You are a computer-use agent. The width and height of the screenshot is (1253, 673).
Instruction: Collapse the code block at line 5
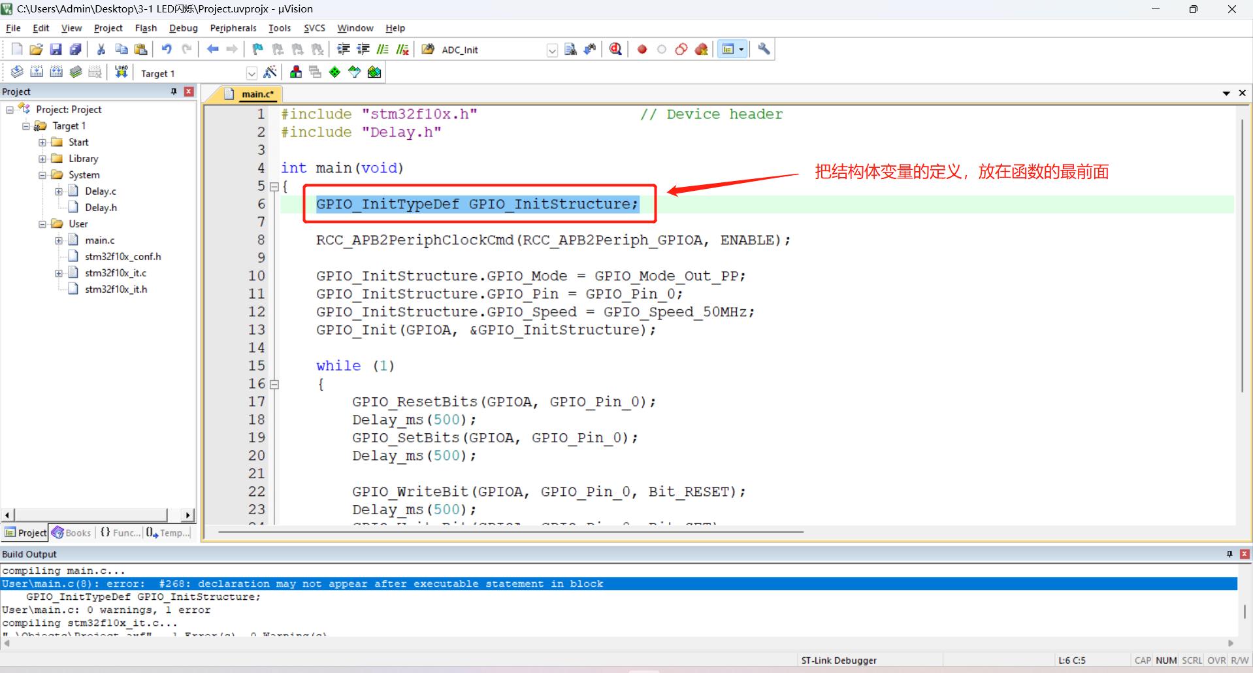pos(274,187)
